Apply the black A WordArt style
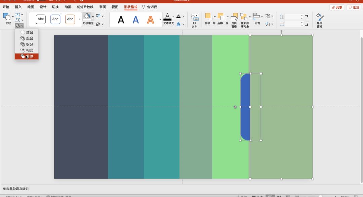Screen dimensions: 363x197 (x=121, y=20)
